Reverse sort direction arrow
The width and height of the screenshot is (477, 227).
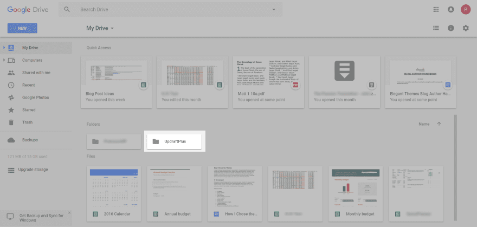439,124
